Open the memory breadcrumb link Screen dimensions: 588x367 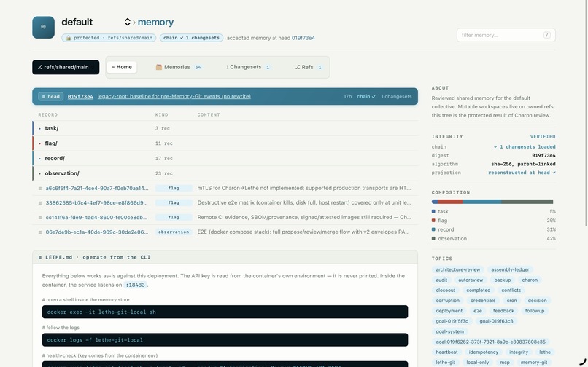coord(155,22)
